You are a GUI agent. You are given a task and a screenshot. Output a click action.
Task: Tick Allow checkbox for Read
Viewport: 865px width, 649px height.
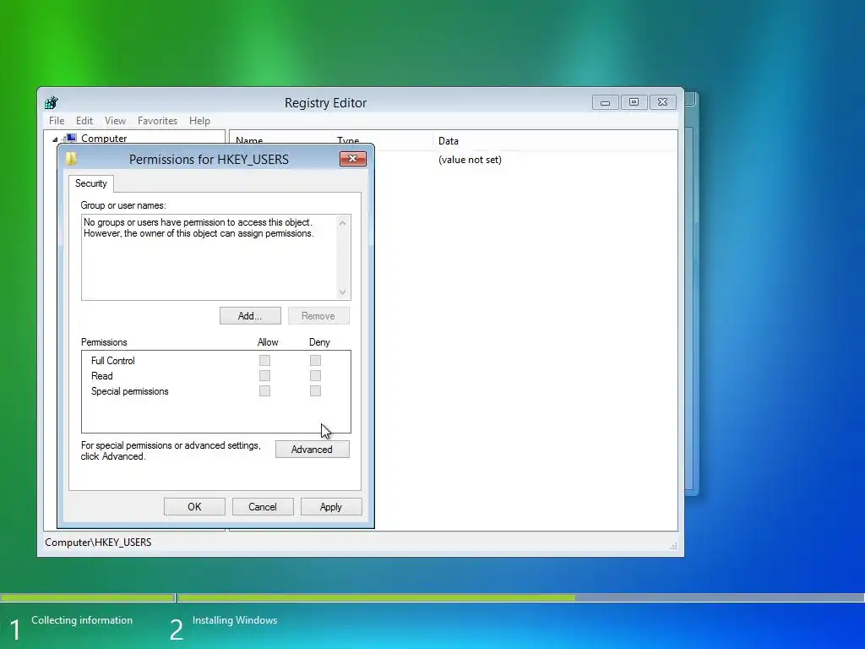[264, 376]
